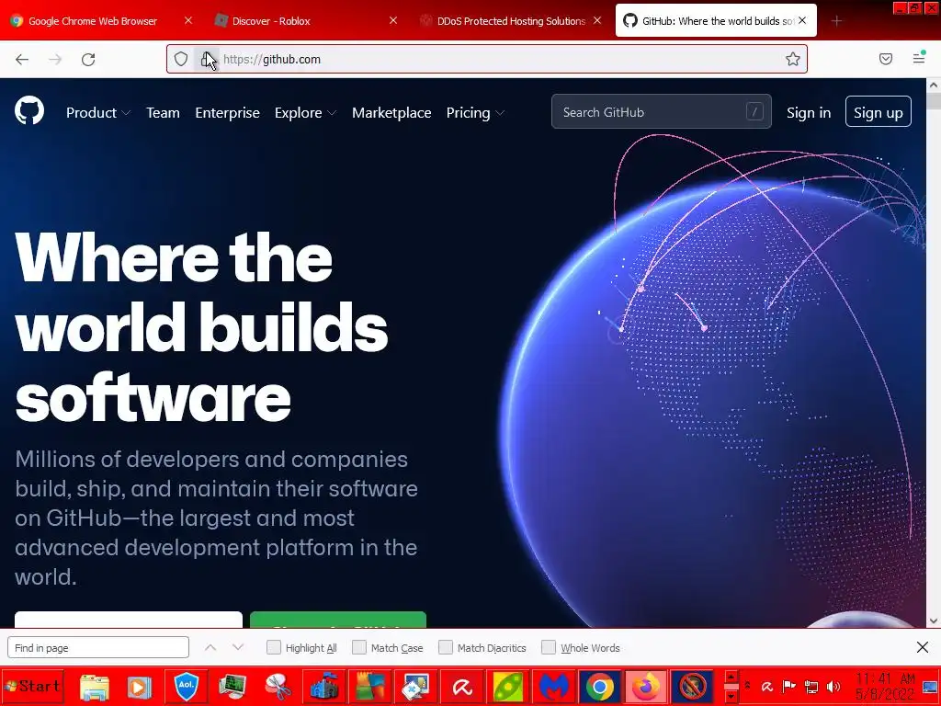Image resolution: width=941 pixels, height=706 pixels.
Task: Open the Team navigation link
Action: pyautogui.click(x=163, y=112)
